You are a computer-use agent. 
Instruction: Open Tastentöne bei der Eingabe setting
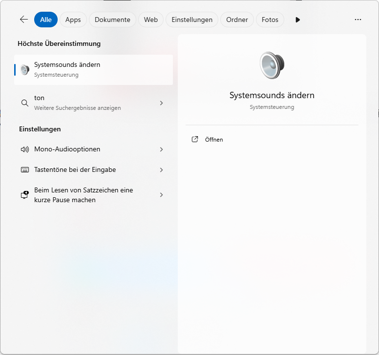[x=94, y=170]
